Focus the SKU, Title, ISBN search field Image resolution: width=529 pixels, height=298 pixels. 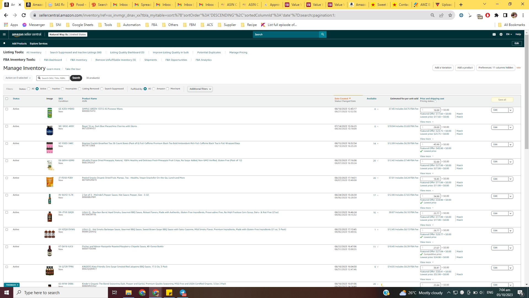(53, 78)
